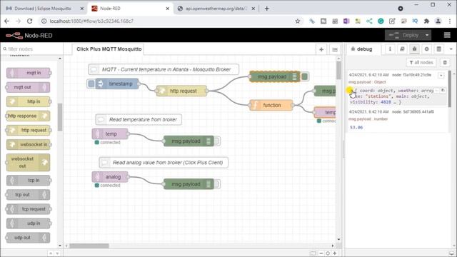This screenshot has width=457, height=257.
Task: Pick the http request palette node
Action: click(28, 130)
